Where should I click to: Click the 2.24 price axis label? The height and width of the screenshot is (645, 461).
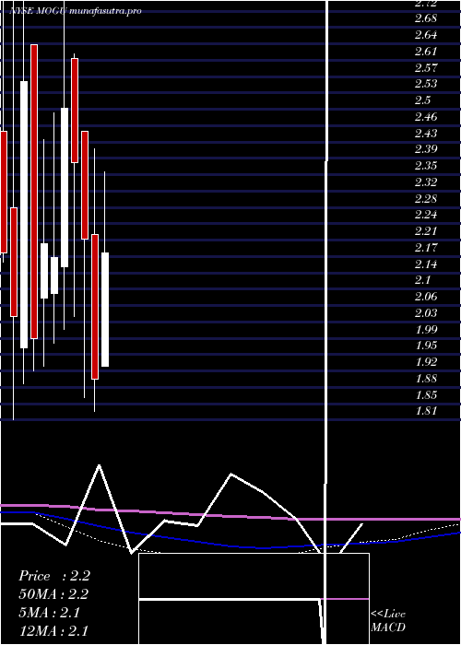426,215
